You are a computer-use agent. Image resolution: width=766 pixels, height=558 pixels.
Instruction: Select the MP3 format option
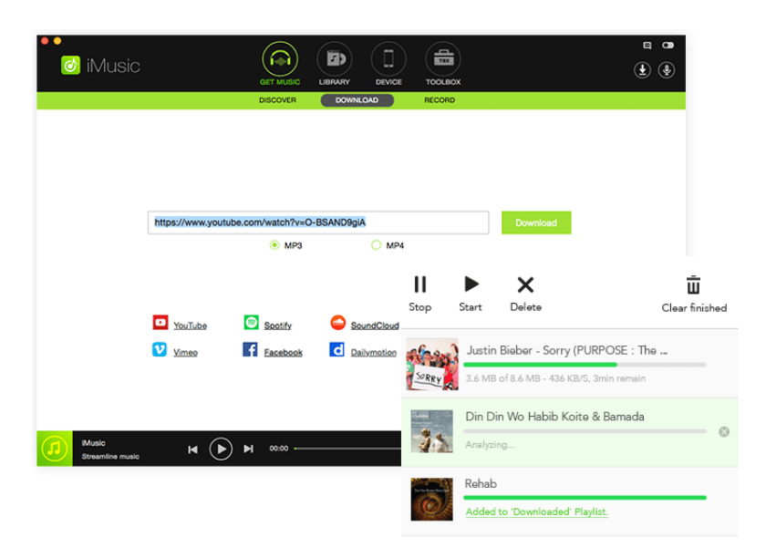click(x=274, y=245)
